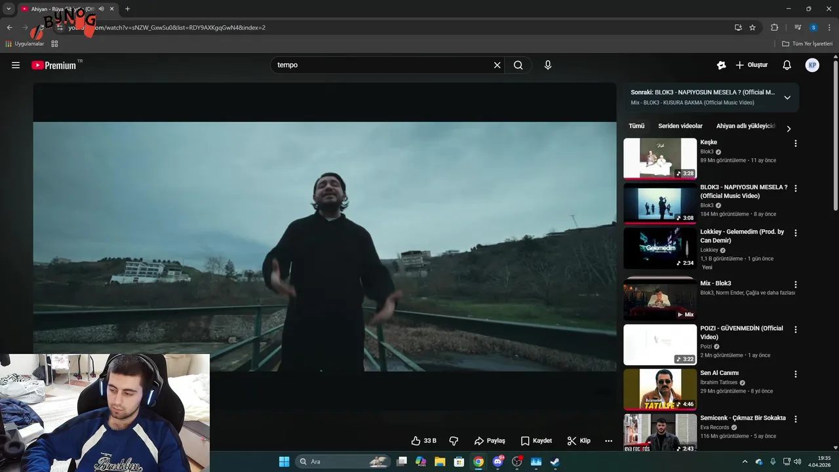This screenshot has width=839, height=472.
Task: Dislike the video with thumbs-down
Action: tap(454, 441)
